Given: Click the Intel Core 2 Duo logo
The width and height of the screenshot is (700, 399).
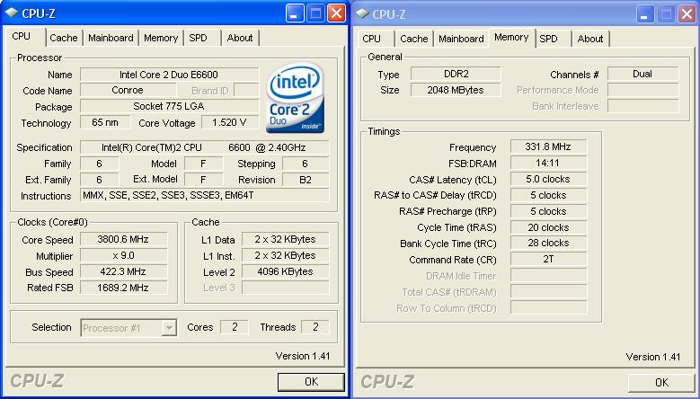Looking at the screenshot, I should [295, 98].
